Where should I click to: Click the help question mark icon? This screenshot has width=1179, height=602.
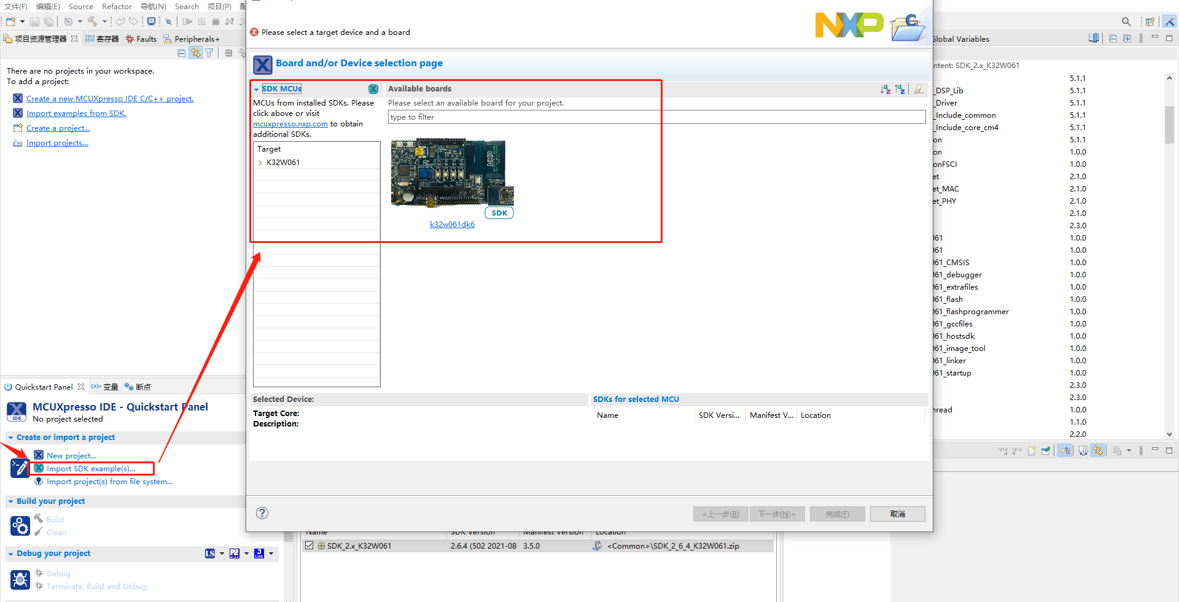click(262, 513)
